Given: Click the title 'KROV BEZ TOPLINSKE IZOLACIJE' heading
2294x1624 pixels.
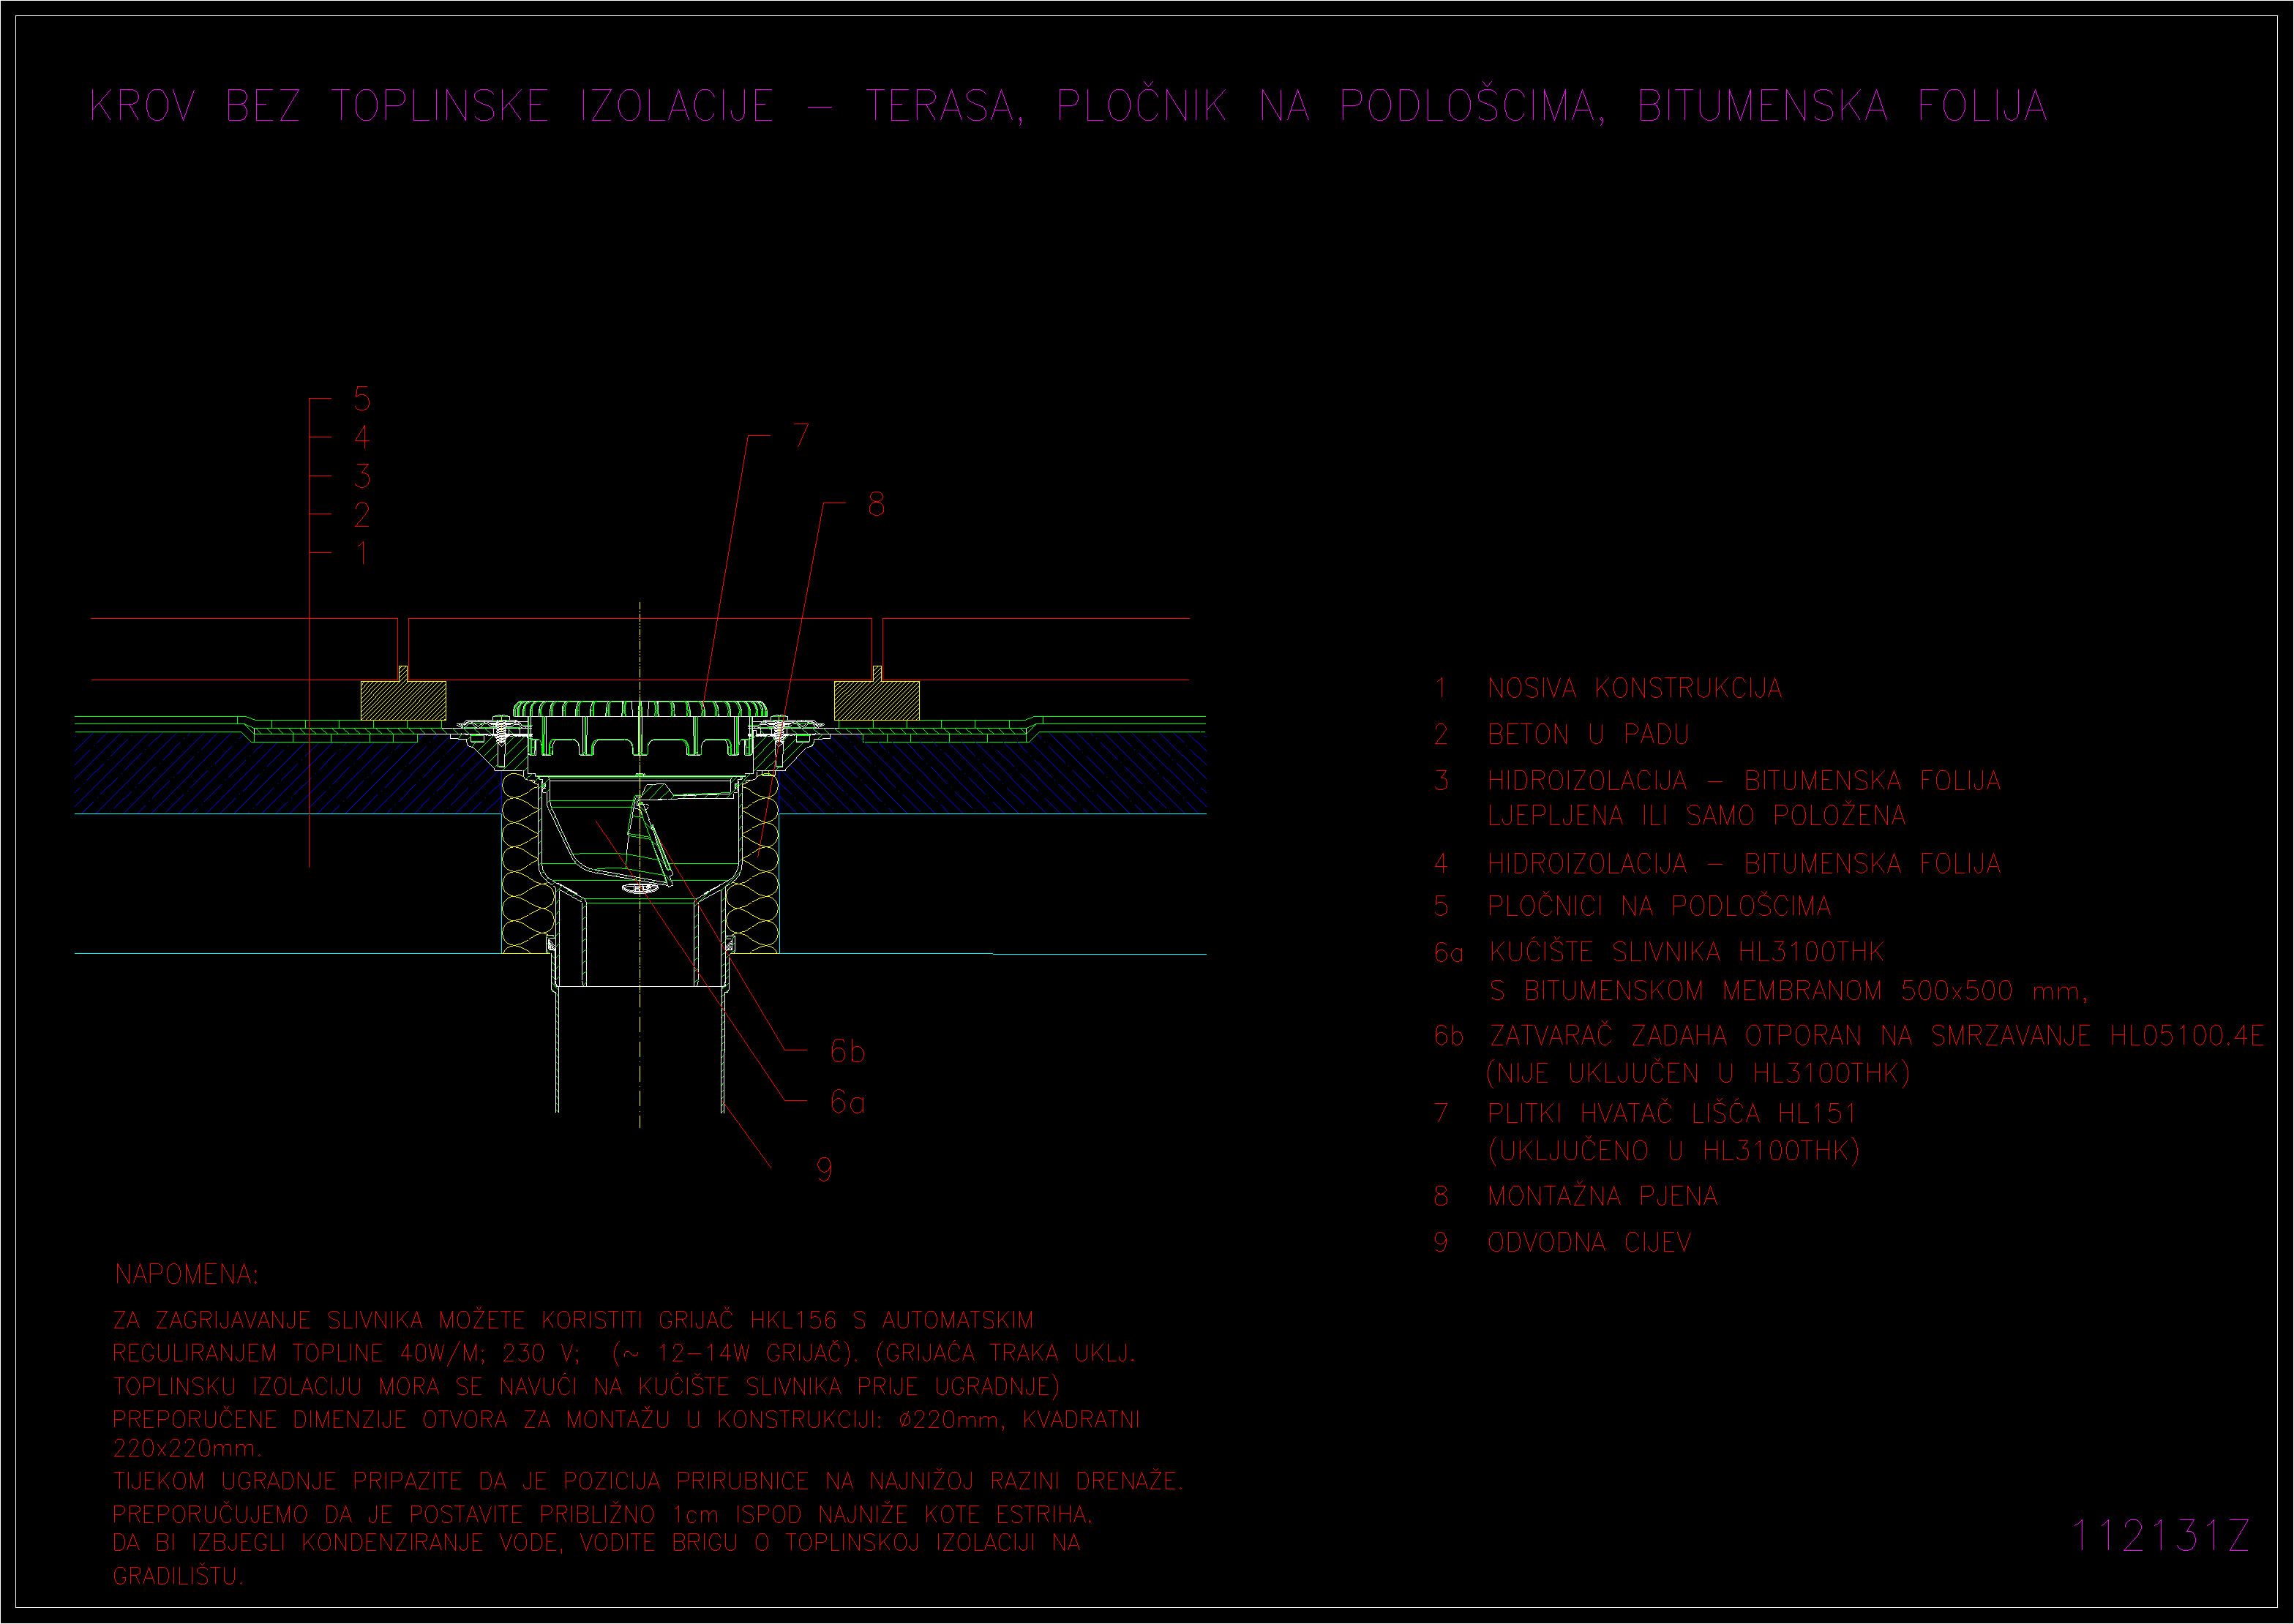Looking at the screenshot, I should point(432,106).
